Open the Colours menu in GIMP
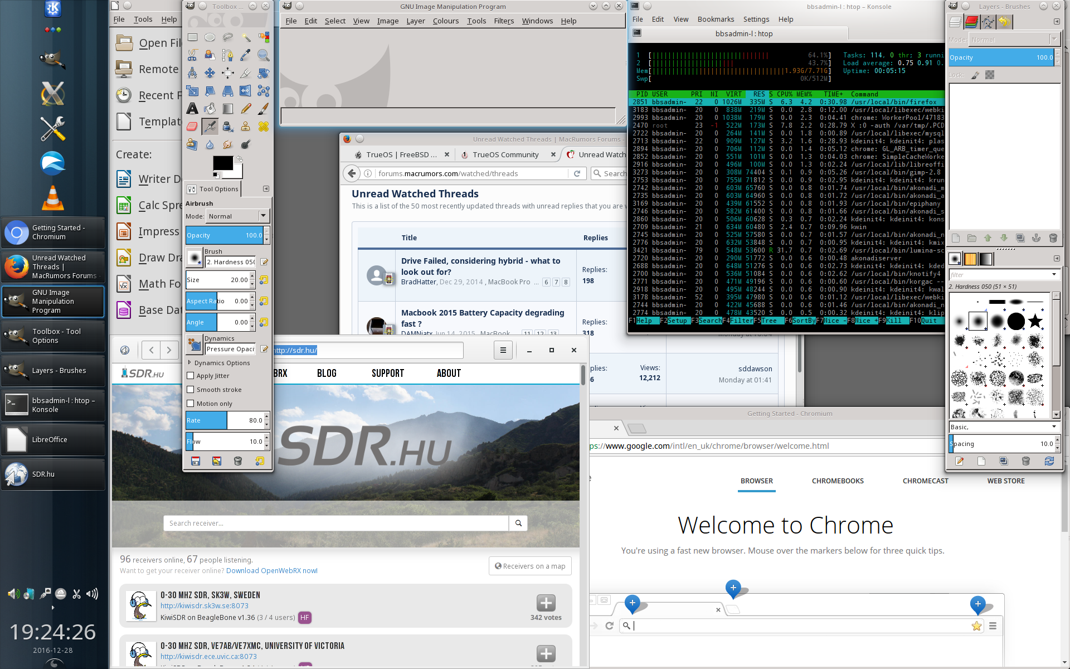The image size is (1070, 669). (x=446, y=21)
